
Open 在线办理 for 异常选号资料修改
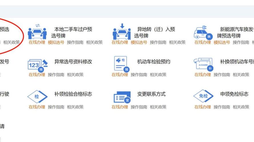click(x=37, y=75)
